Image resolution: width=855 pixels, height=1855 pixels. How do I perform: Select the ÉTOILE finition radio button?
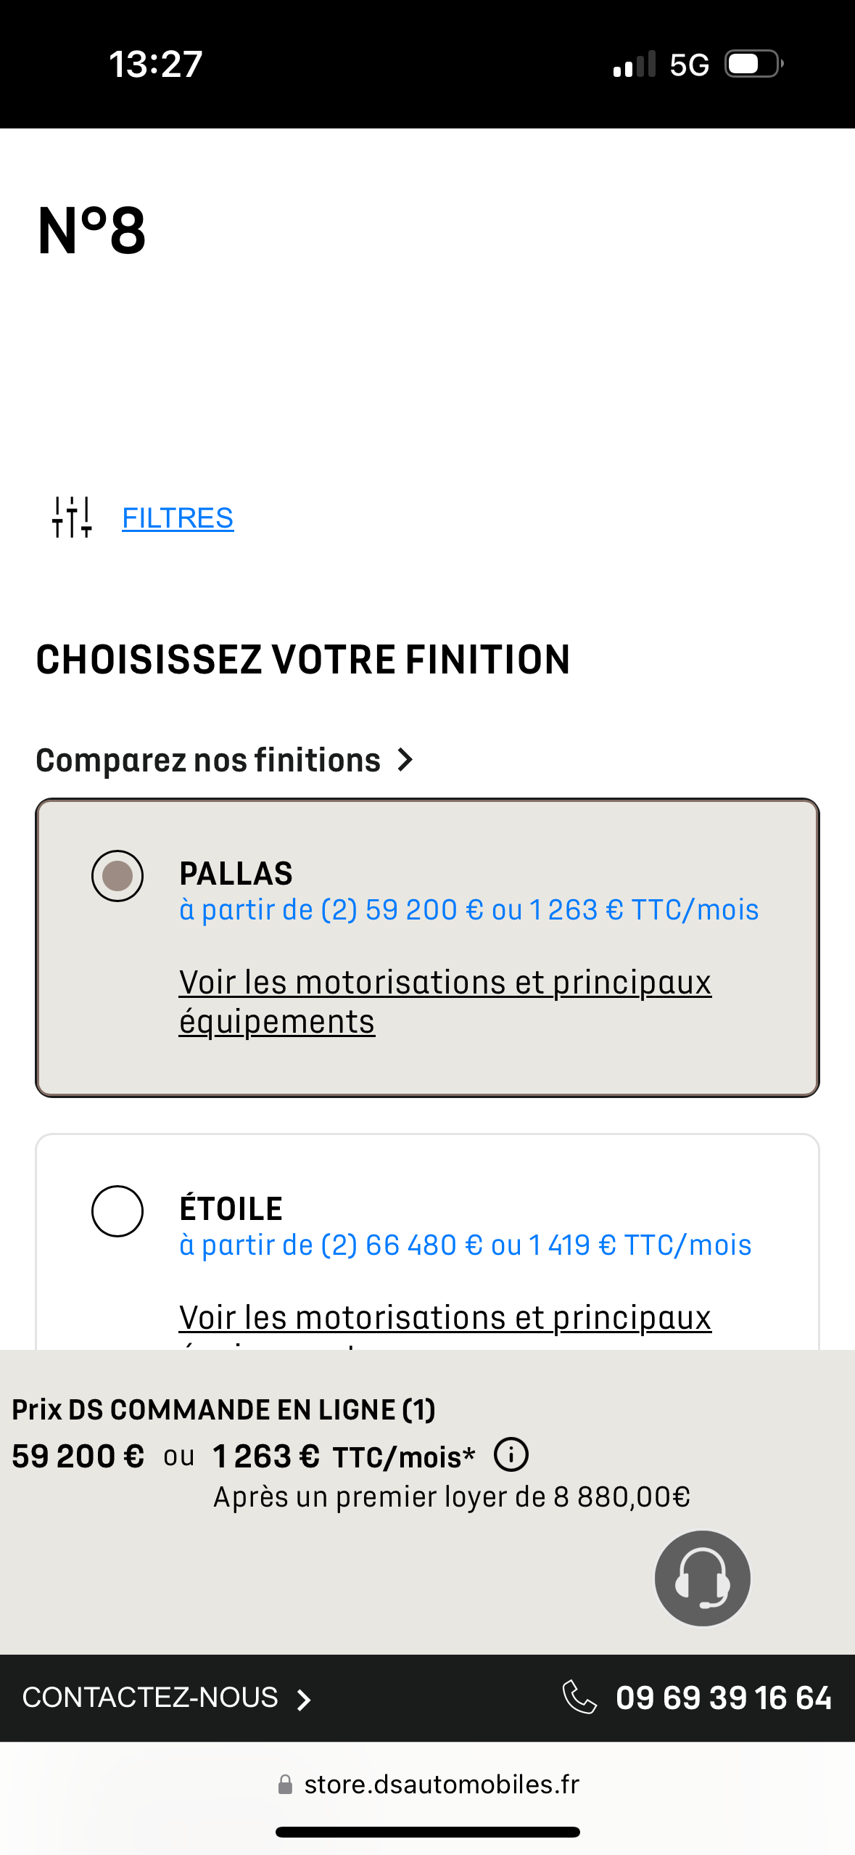(x=117, y=1211)
